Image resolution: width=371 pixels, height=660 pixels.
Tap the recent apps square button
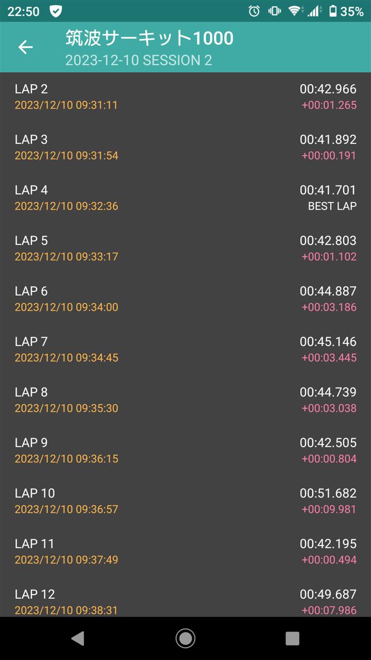pos(292,638)
